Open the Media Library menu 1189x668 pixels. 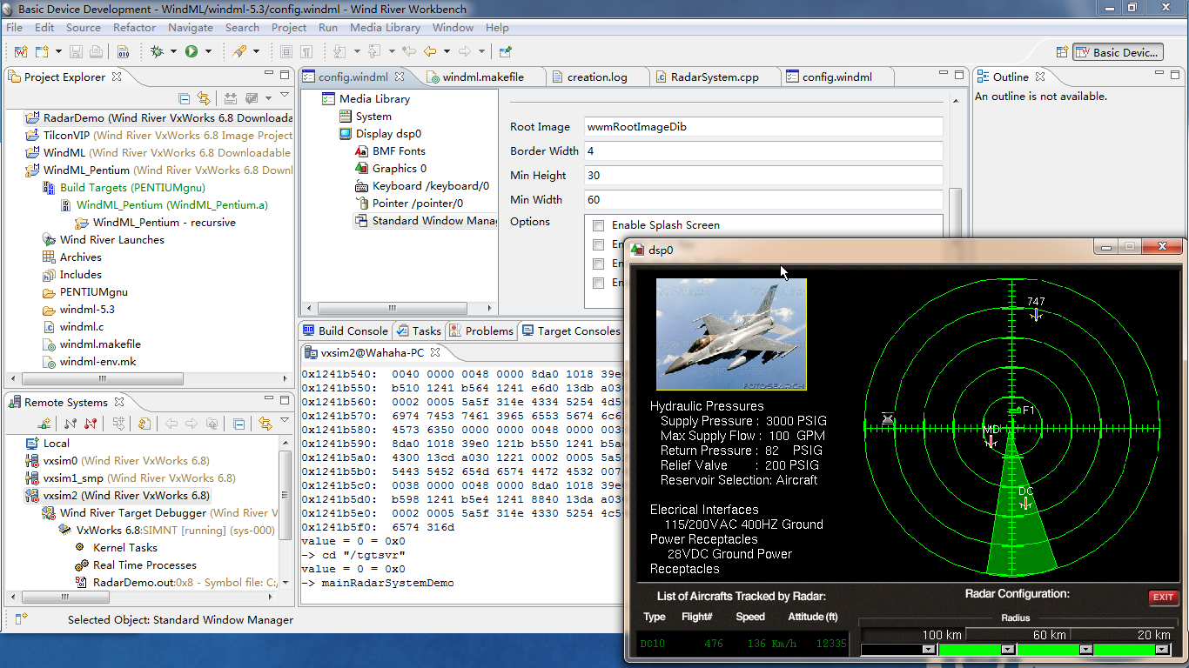tap(385, 27)
